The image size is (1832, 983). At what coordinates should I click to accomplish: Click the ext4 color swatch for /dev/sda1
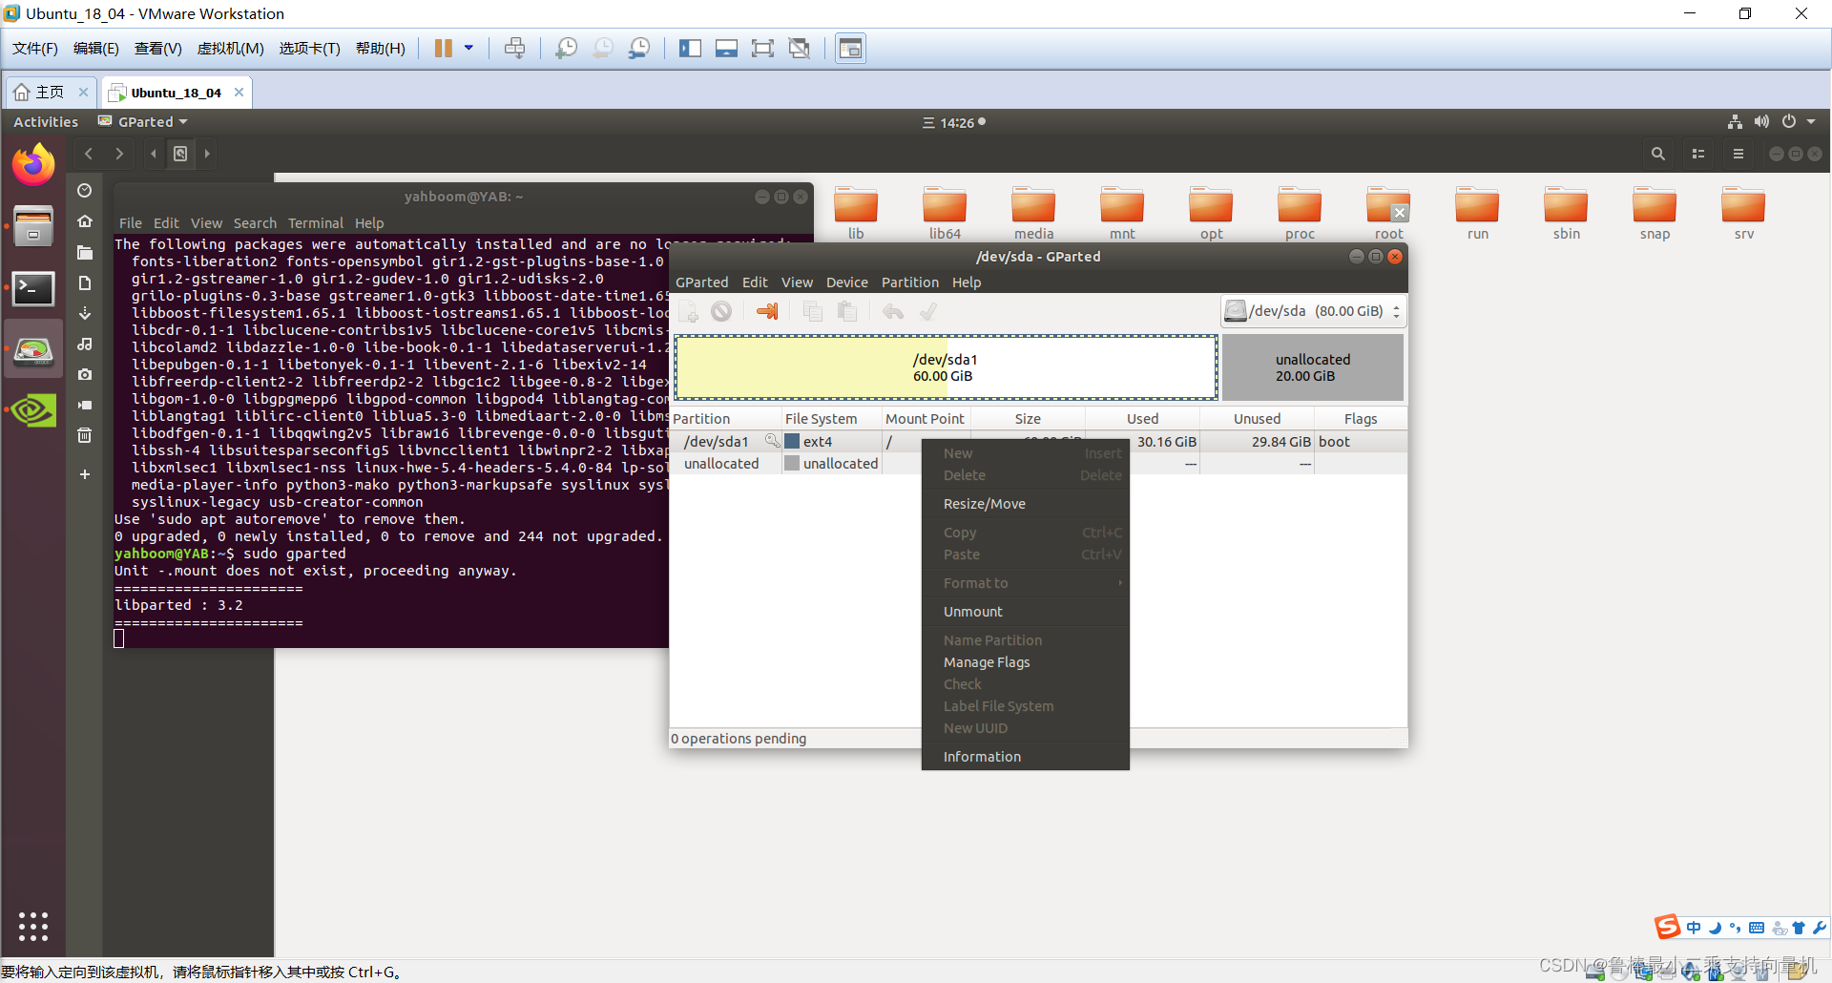tap(792, 442)
